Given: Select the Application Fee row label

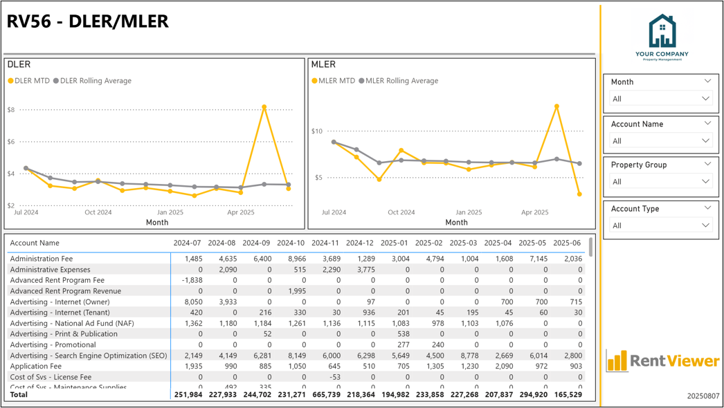Looking at the screenshot, I should click(x=35, y=366).
